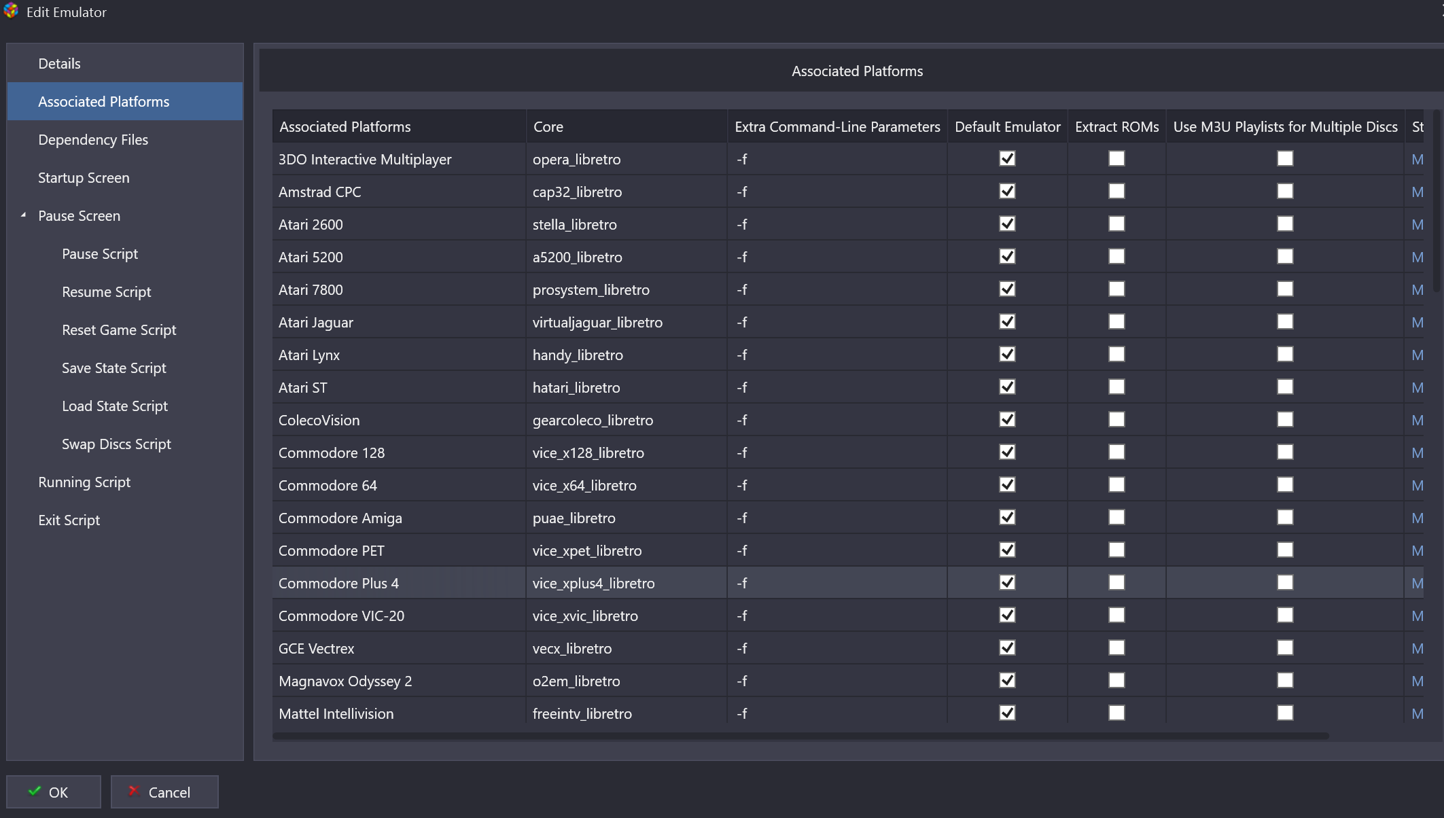1444x818 pixels.
Task: Click the Extract ROMs column header
Action: tap(1117, 126)
